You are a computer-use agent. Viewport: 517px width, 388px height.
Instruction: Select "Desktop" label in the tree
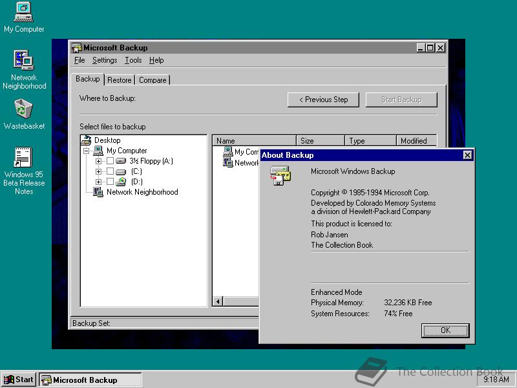pos(107,140)
